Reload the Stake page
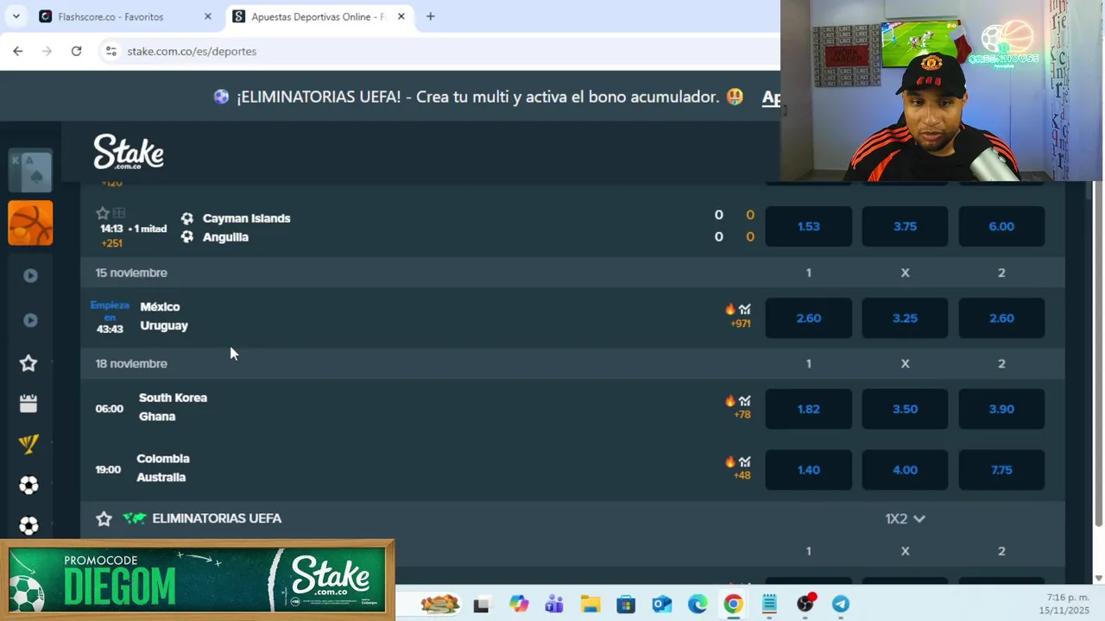Viewport: 1105px width, 621px height. (76, 51)
